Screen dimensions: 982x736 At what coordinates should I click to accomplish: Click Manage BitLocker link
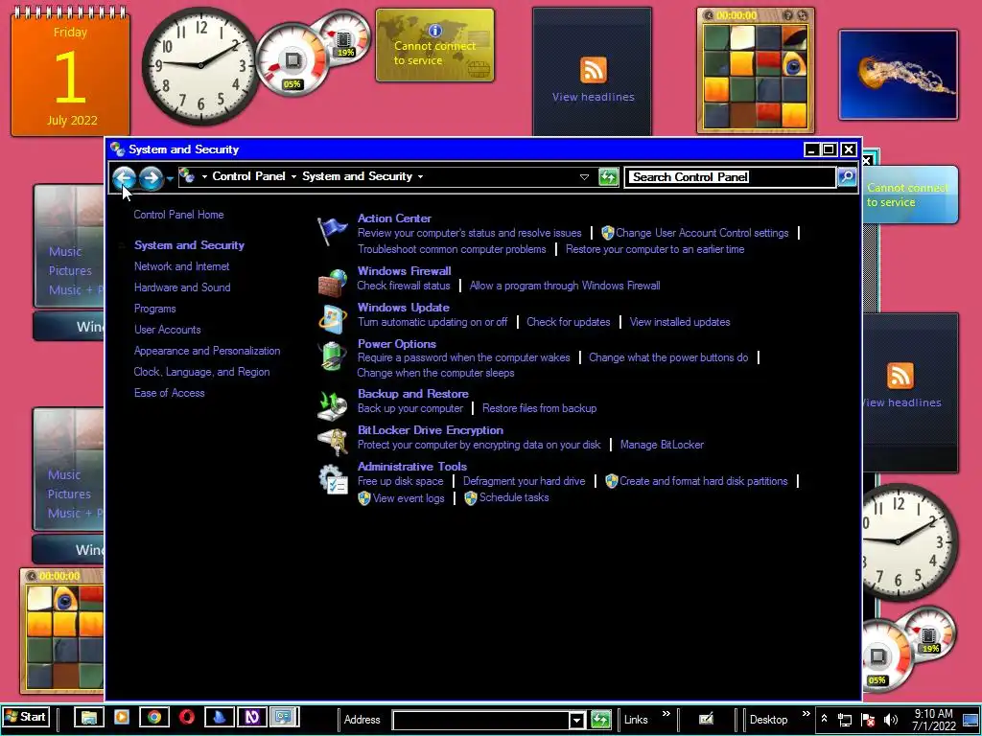coord(662,445)
